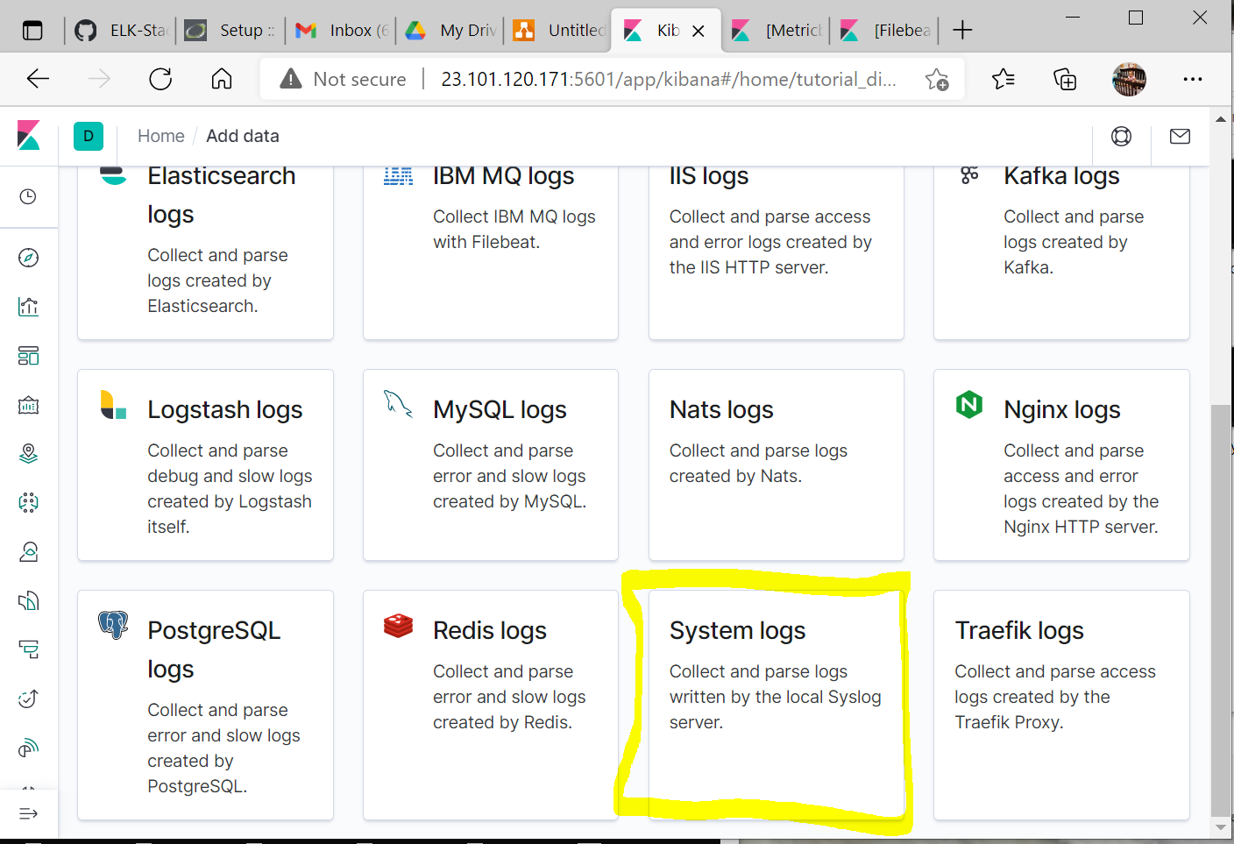Click the Kibana logo
1234x844 pixels.
pyautogui.click(x=29, y=136)
